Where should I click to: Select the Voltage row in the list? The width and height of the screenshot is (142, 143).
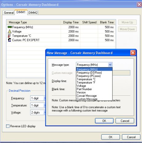click(x=61, y=32)
